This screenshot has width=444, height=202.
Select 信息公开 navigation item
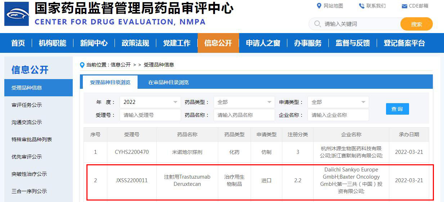(218, 43)
